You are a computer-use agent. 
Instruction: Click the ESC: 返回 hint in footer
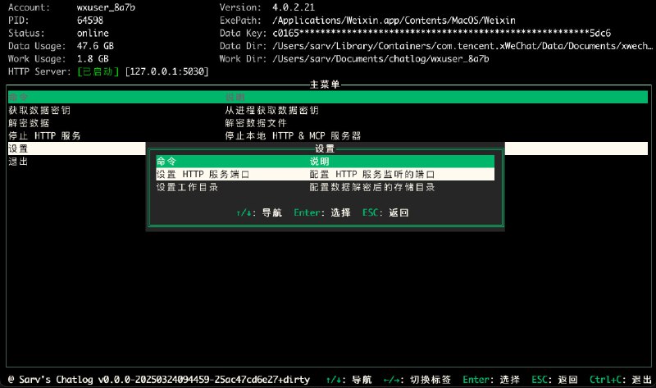[x=554, y=380]
